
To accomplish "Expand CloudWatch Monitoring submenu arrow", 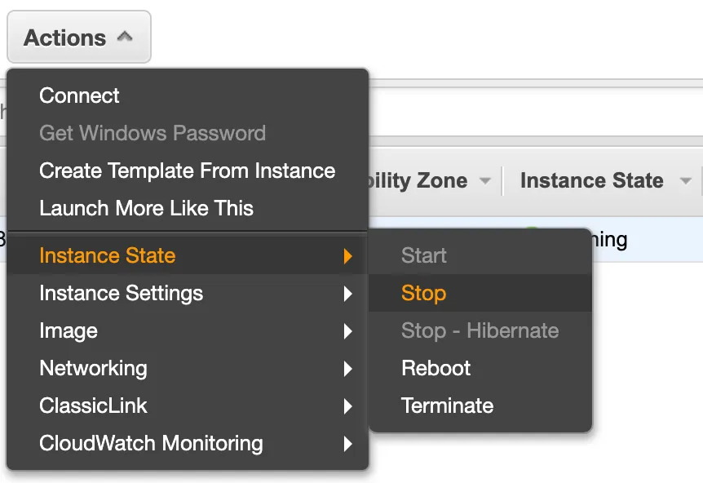I will pos(348,444).
